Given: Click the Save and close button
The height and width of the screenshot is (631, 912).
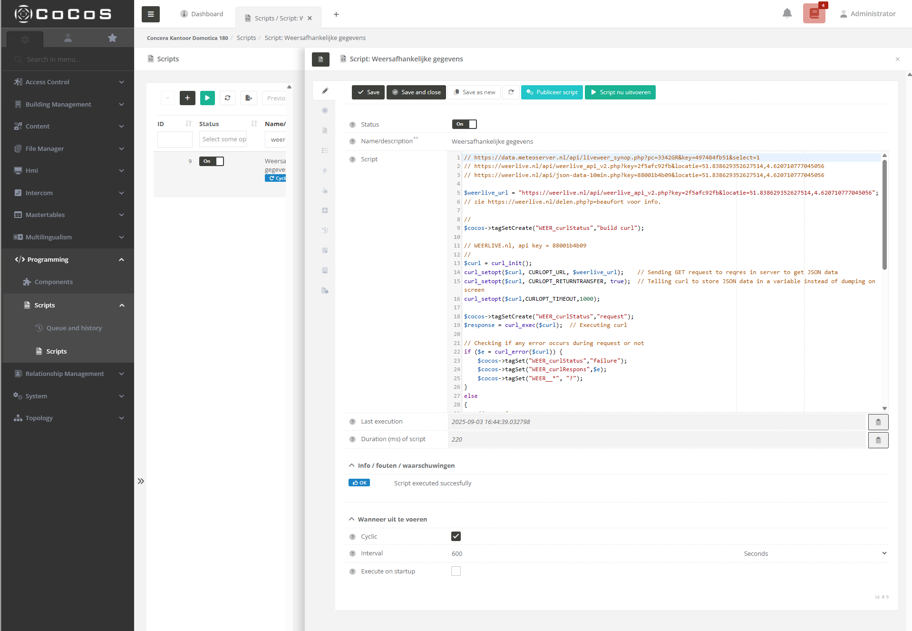Looking at the screenshot, I should tap(416, 92).
